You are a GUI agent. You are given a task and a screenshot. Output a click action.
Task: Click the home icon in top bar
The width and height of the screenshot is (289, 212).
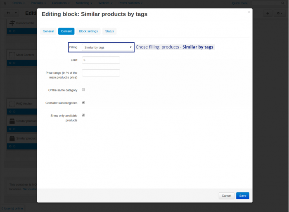tap(5, 3)
